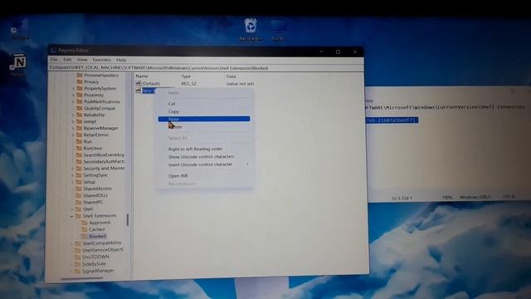Expand the ReserveManager key

coord(73,129)
